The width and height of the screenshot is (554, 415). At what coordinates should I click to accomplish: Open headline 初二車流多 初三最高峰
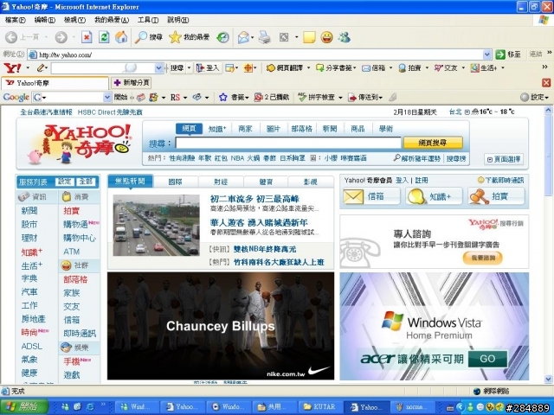click(254, 199)
